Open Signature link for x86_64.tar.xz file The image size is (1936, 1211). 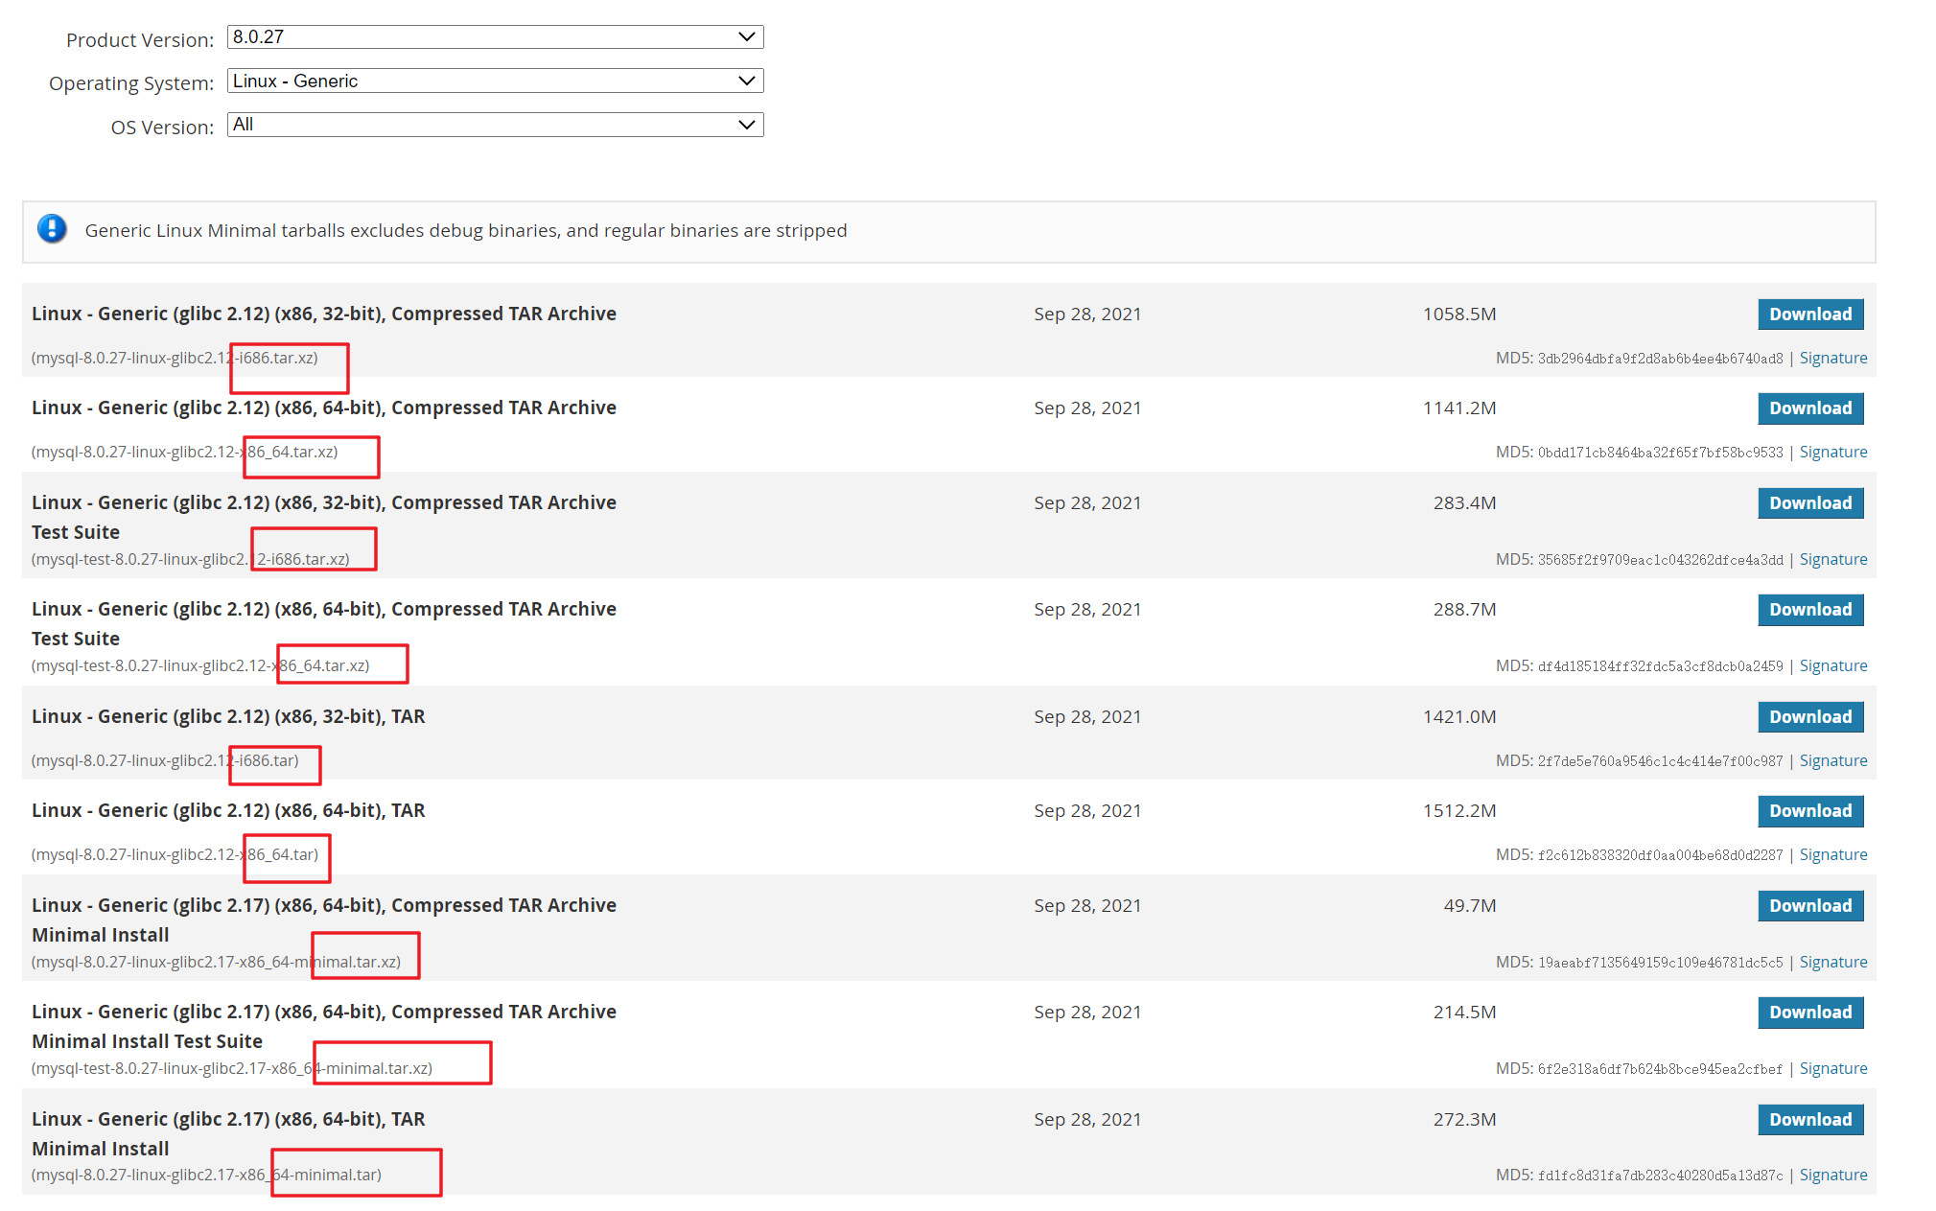1832,452
